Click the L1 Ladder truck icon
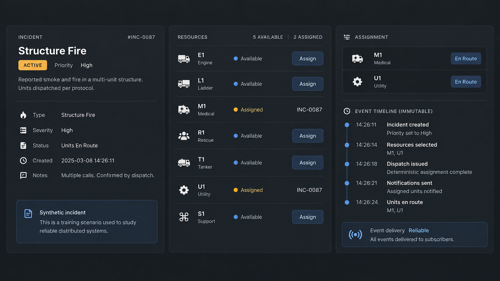 (x=184, y=84)
